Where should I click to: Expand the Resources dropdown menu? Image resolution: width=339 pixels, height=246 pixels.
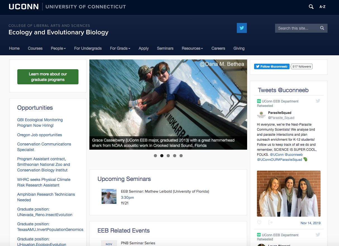pyautogui.click(x=192, y=48)
